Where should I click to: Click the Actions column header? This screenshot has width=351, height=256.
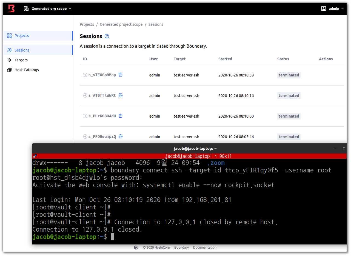tap(326, 59)
